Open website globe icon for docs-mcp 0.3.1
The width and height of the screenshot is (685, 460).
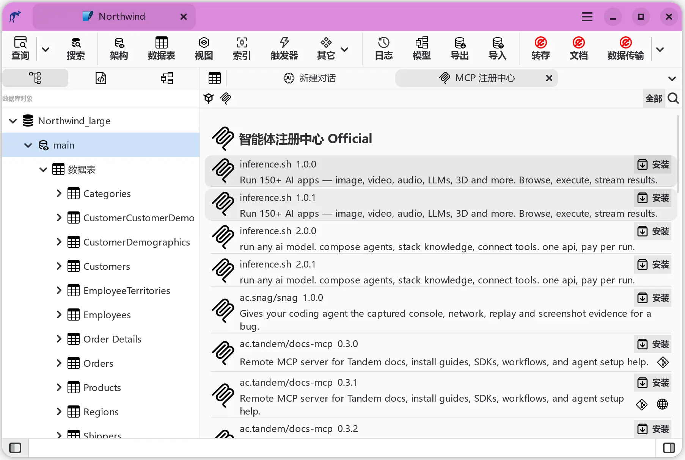[662, 404]
